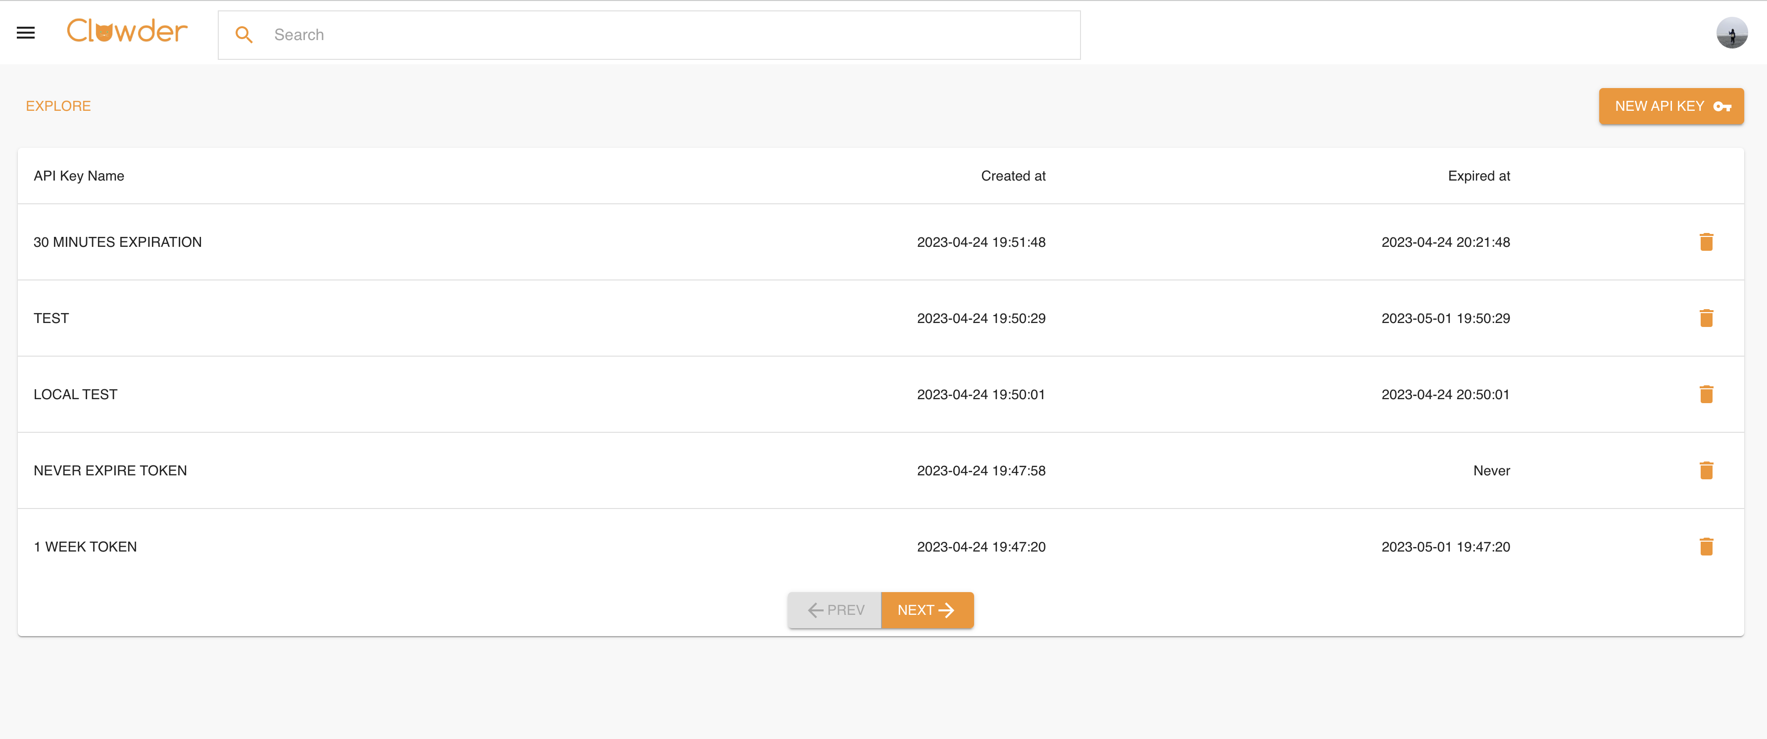Follow the EXPLORE breadcrumb link
1767x739 pixels.
(58, 106)
